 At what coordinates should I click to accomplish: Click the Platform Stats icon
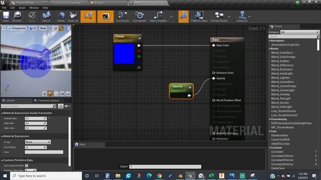tap(199, 16)
